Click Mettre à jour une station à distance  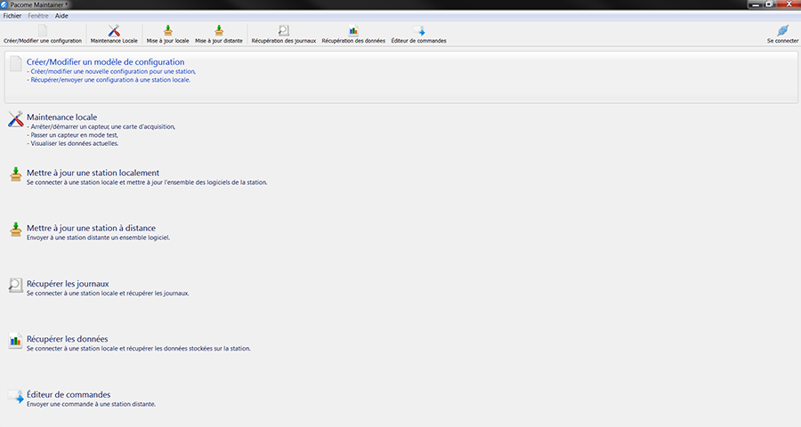[91, 228]
